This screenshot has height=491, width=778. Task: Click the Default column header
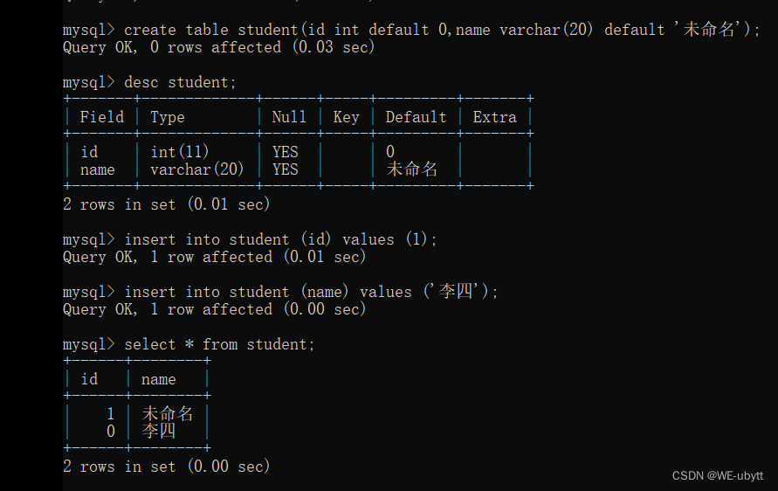[416, 117]
